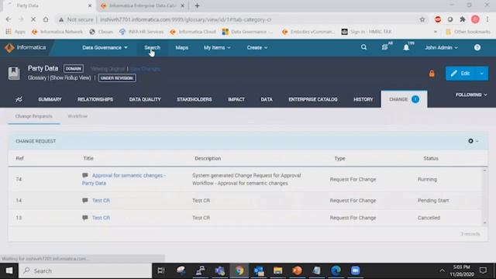Expand Edit button dropdown arrow

tap(481, 74)
